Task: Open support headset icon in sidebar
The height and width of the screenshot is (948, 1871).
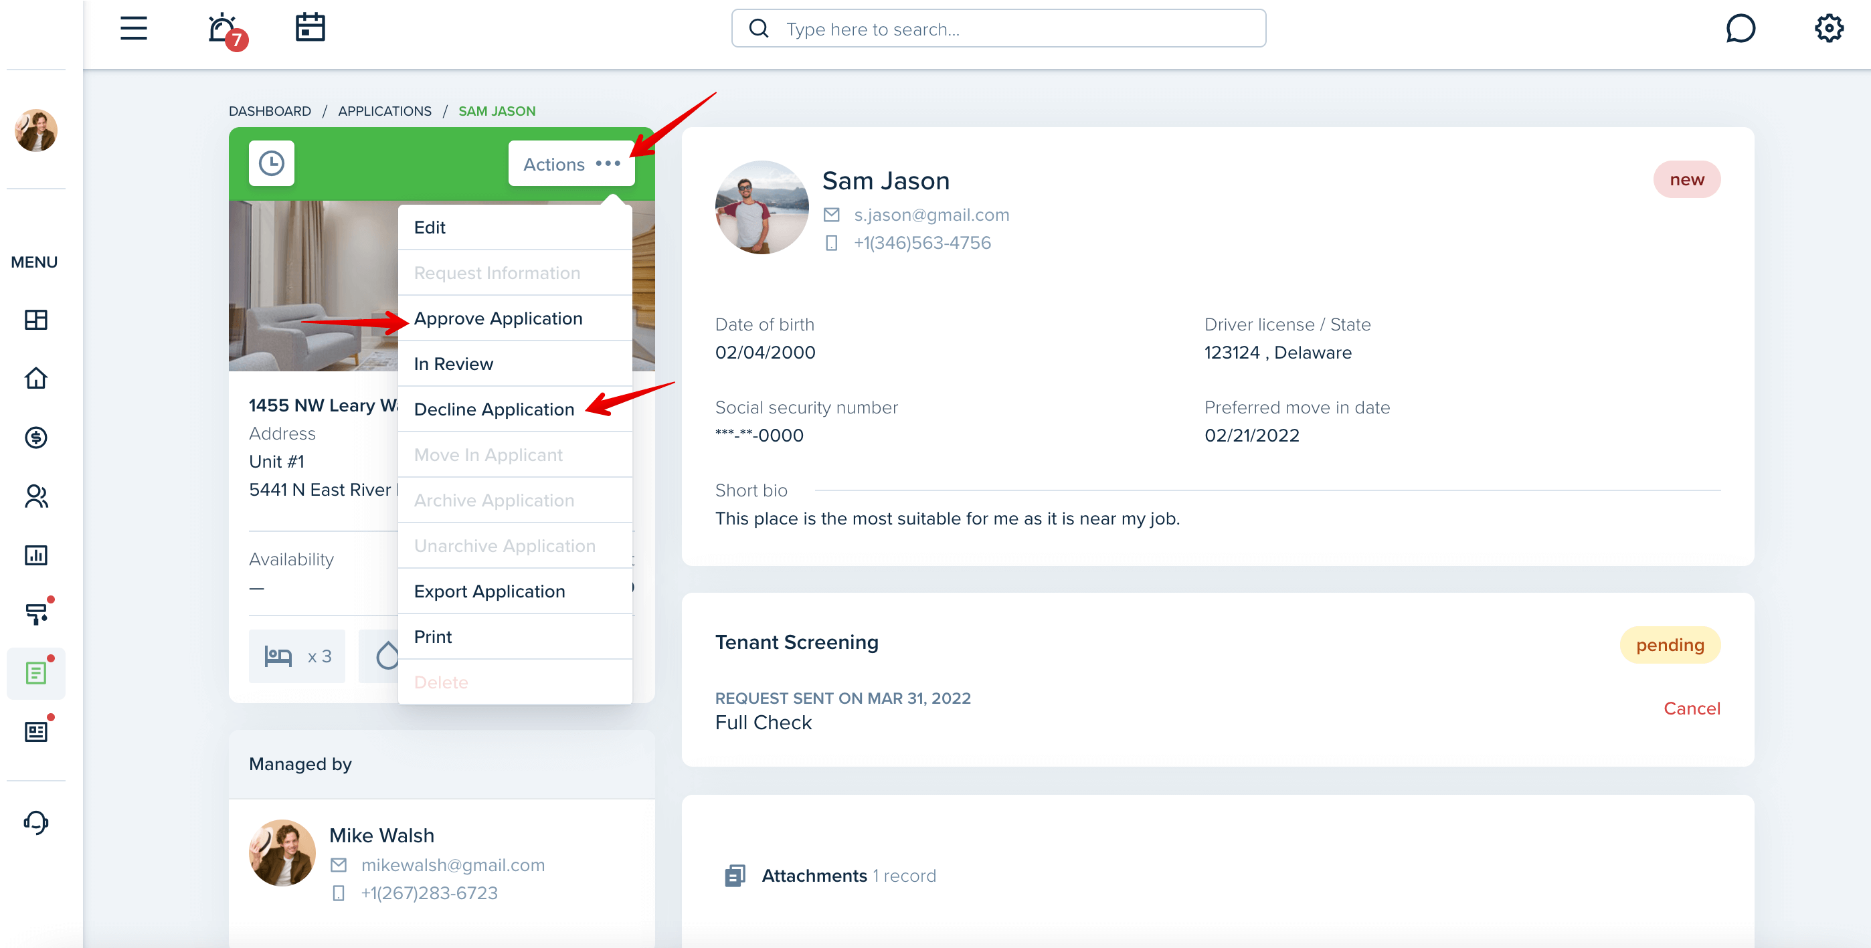Action: click(35, 822)
